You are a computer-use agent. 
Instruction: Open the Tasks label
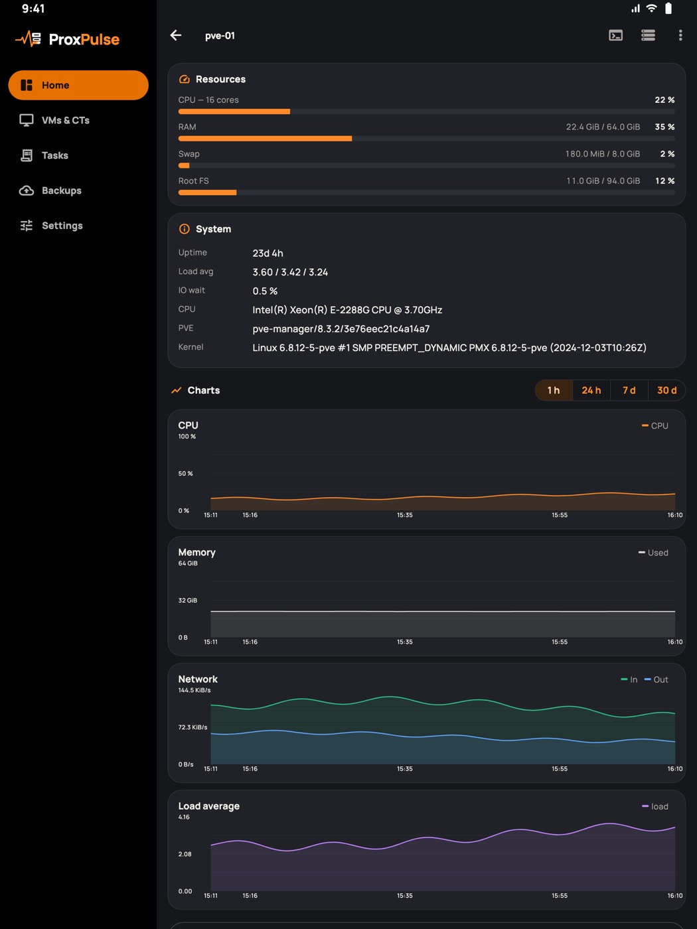(x=55, y=155)
